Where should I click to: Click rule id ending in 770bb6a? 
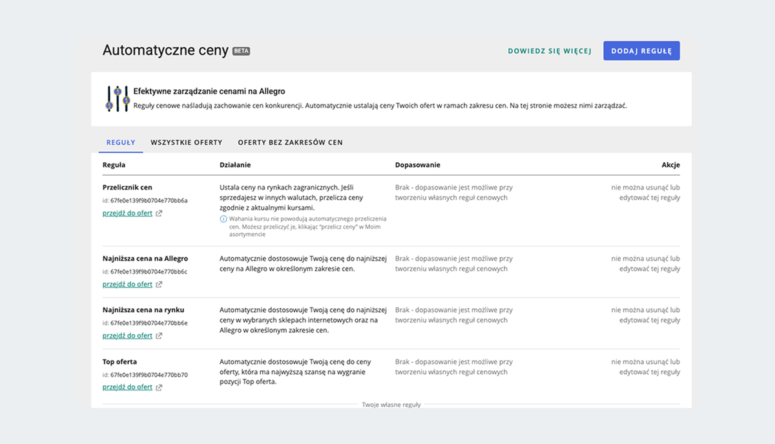point(145,200)
